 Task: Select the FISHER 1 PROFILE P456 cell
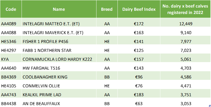coord(59,41)
